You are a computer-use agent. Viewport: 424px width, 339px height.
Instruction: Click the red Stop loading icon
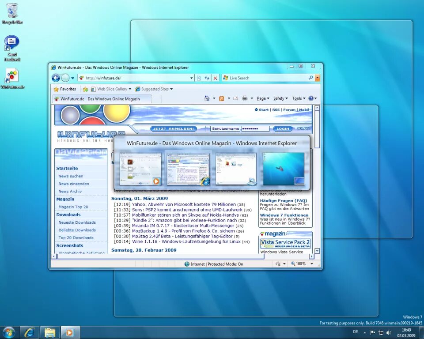[215, 78]
